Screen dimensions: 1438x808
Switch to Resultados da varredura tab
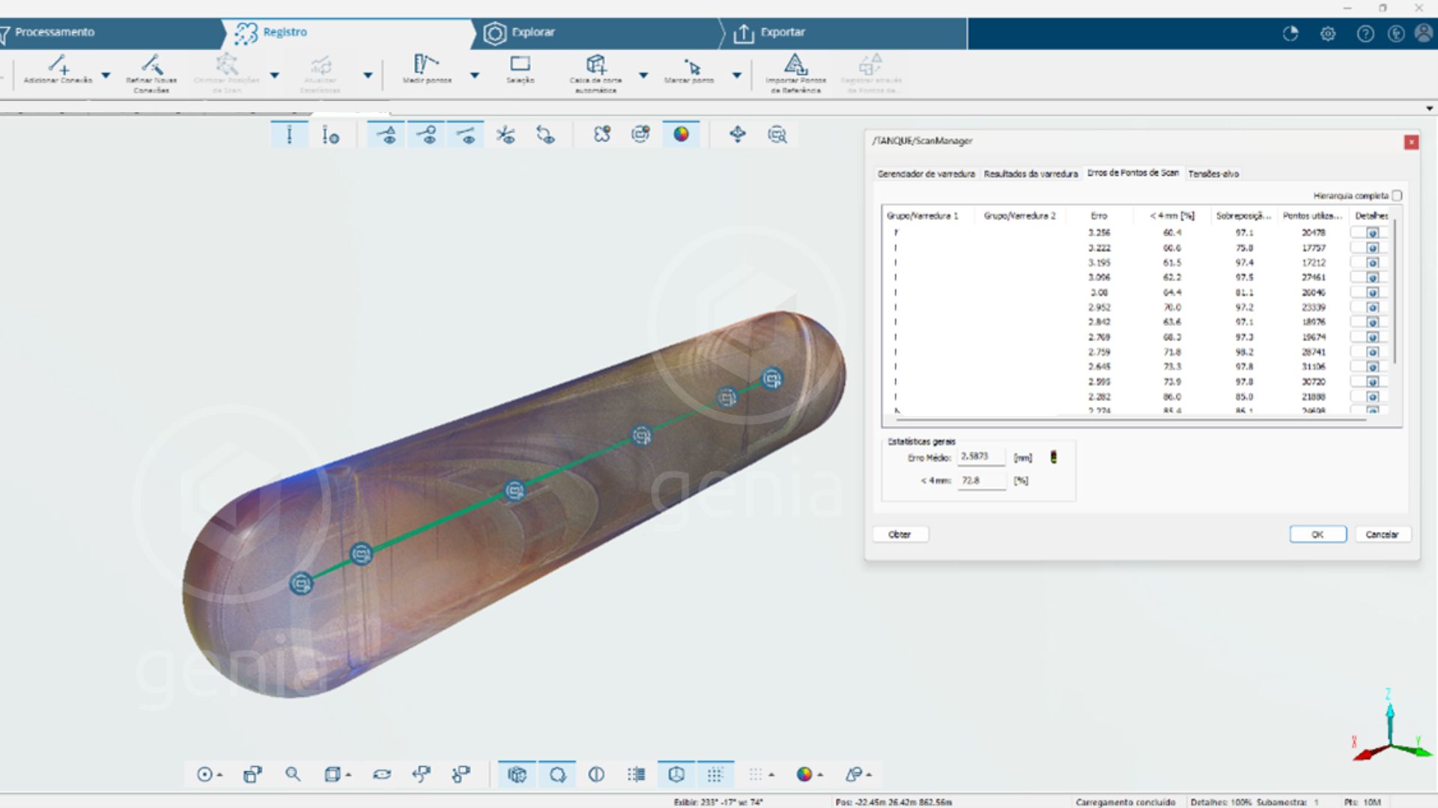1031,174
